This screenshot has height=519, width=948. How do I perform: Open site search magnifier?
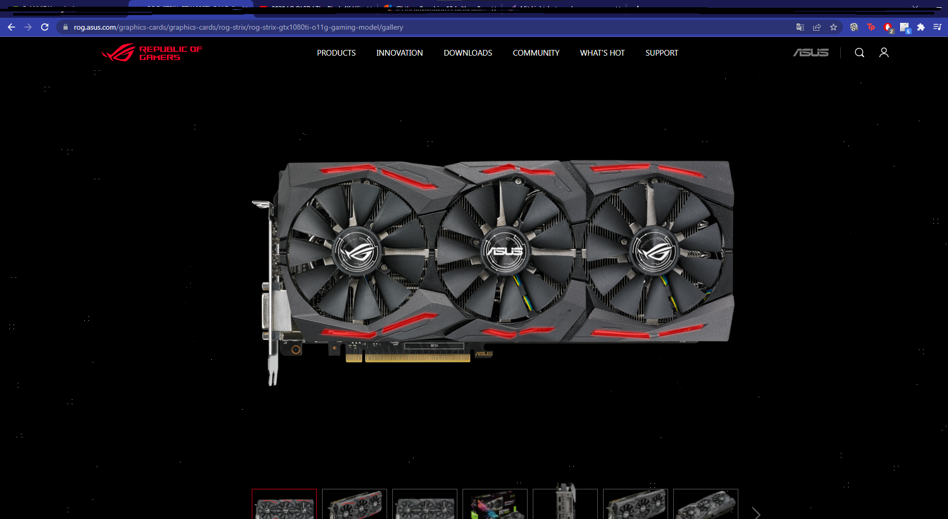pos(860,53)
